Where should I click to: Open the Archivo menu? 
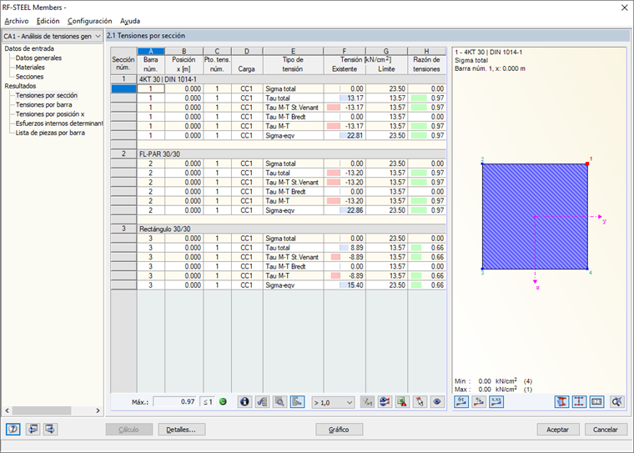point(17,21)
